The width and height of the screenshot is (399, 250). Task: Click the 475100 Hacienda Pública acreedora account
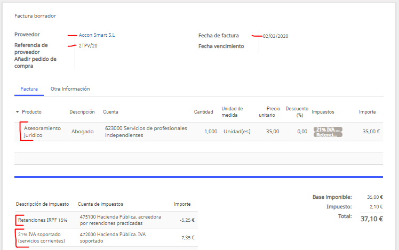click(121, 220)
